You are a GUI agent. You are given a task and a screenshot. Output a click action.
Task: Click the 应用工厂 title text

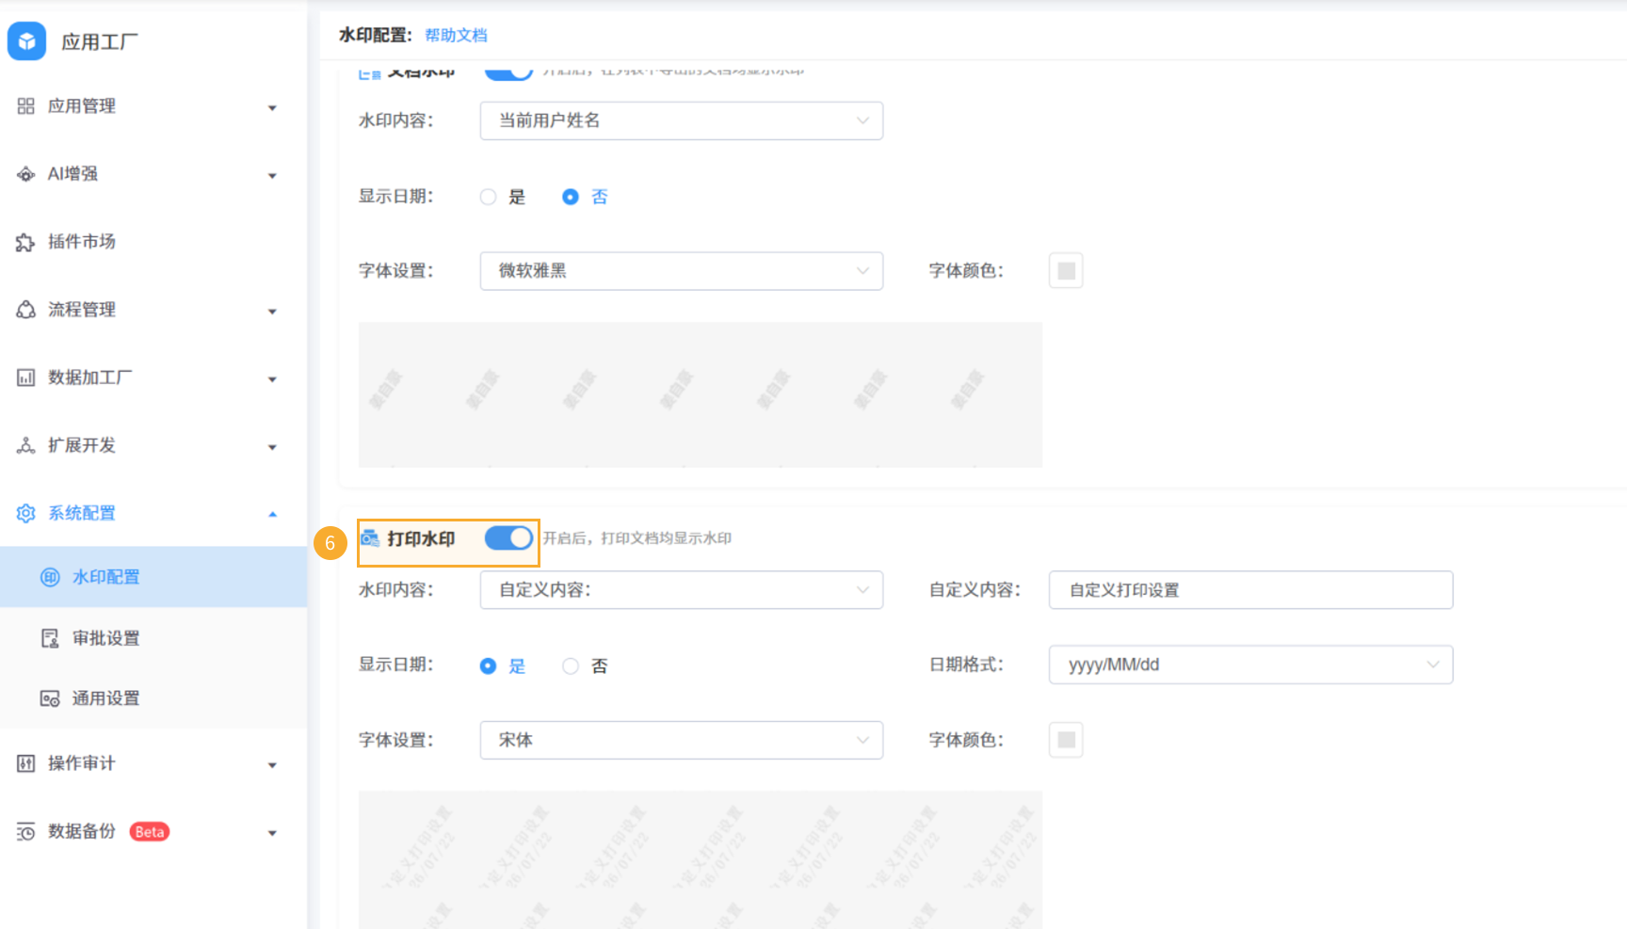(100, 41)
